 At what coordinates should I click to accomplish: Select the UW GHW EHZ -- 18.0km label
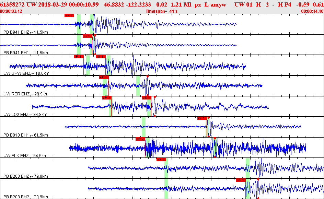pos(26,73)
